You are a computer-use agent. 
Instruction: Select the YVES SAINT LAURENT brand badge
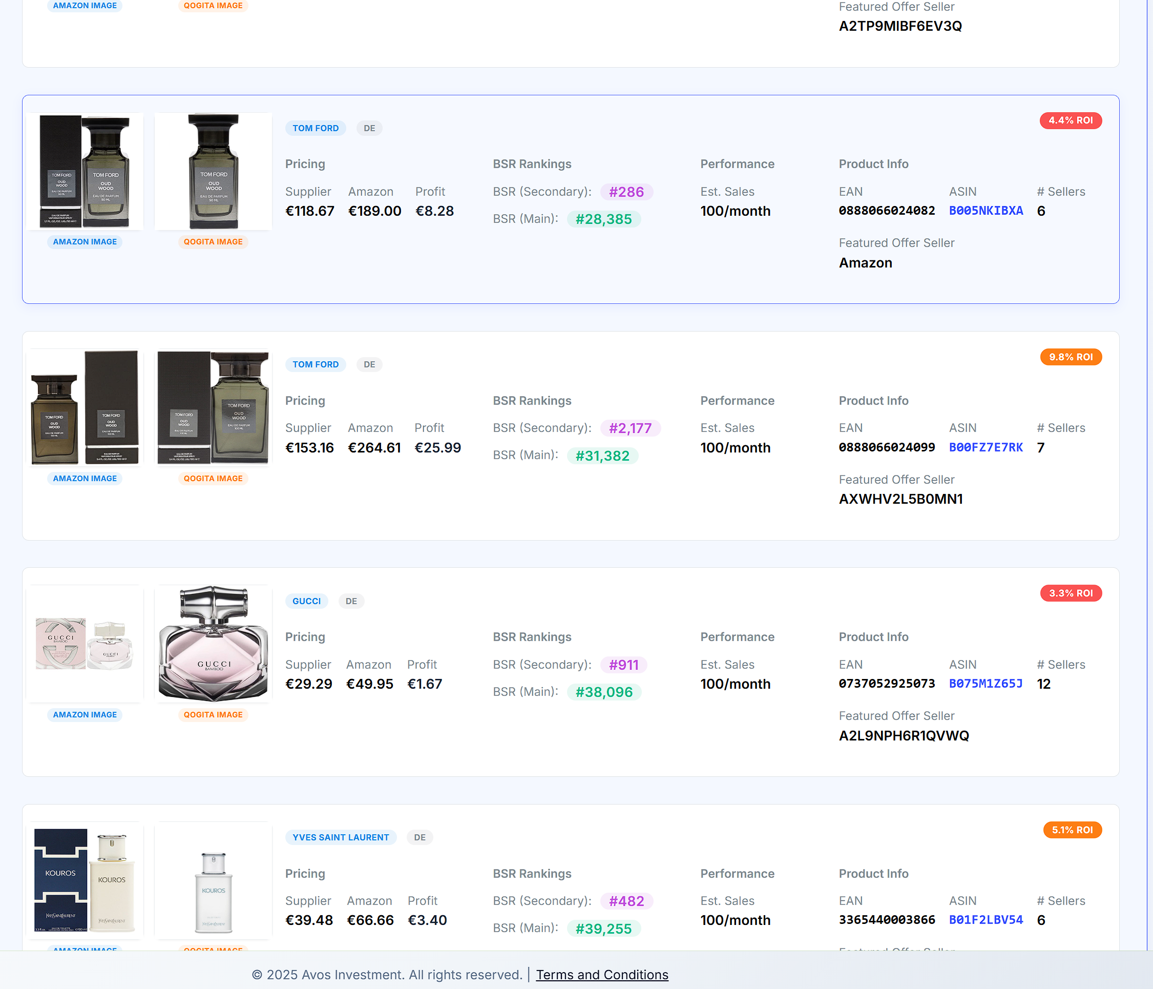point(341,837)
